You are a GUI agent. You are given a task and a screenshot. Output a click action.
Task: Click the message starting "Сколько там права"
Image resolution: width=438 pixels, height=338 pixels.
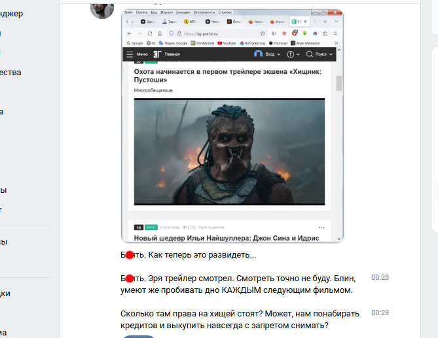click(x=240, y=320)
